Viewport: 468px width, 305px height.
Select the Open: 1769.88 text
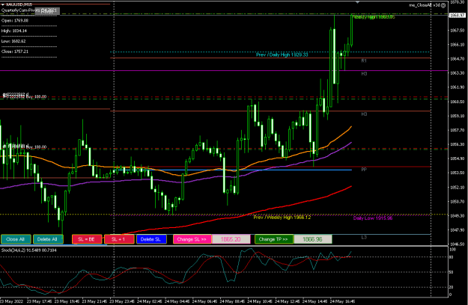[15, 20]
